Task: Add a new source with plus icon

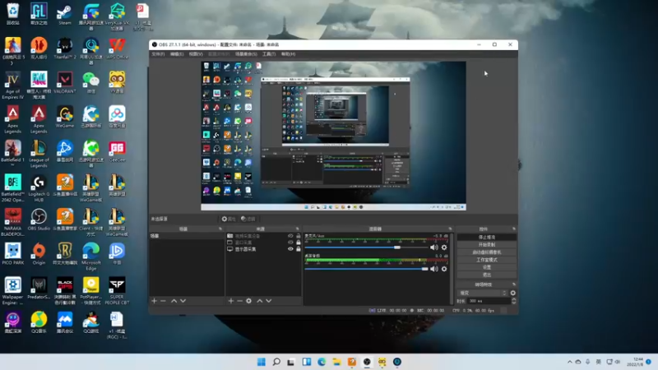Action: click(231, 301)
